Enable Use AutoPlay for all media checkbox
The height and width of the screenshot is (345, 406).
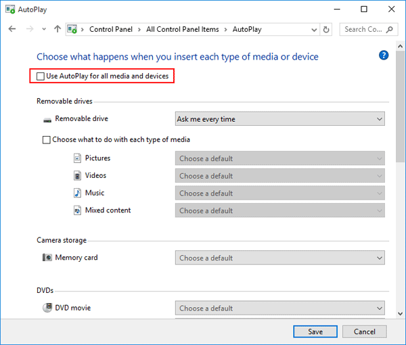(42, 76)
